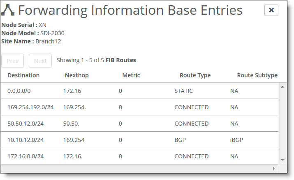Viewport: 294px width, 180px height.
Task: Select the 50.50.12.0/24 destination entry
Action: (x=25, y=124)
